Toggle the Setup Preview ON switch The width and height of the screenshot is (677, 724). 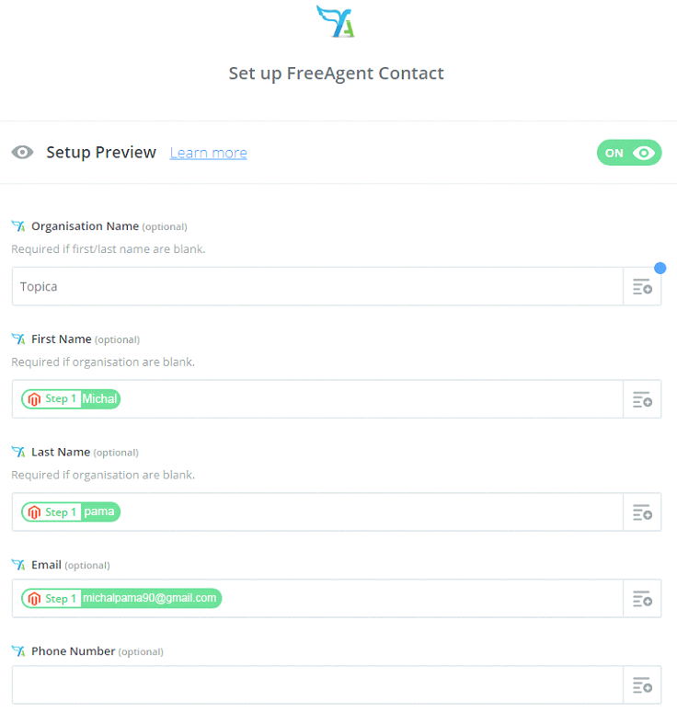629,154
